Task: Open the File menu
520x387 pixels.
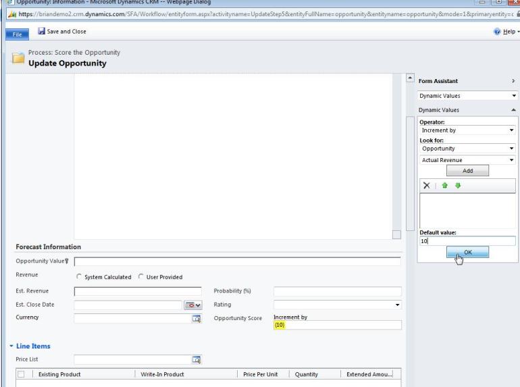Action: pos(17,34)
